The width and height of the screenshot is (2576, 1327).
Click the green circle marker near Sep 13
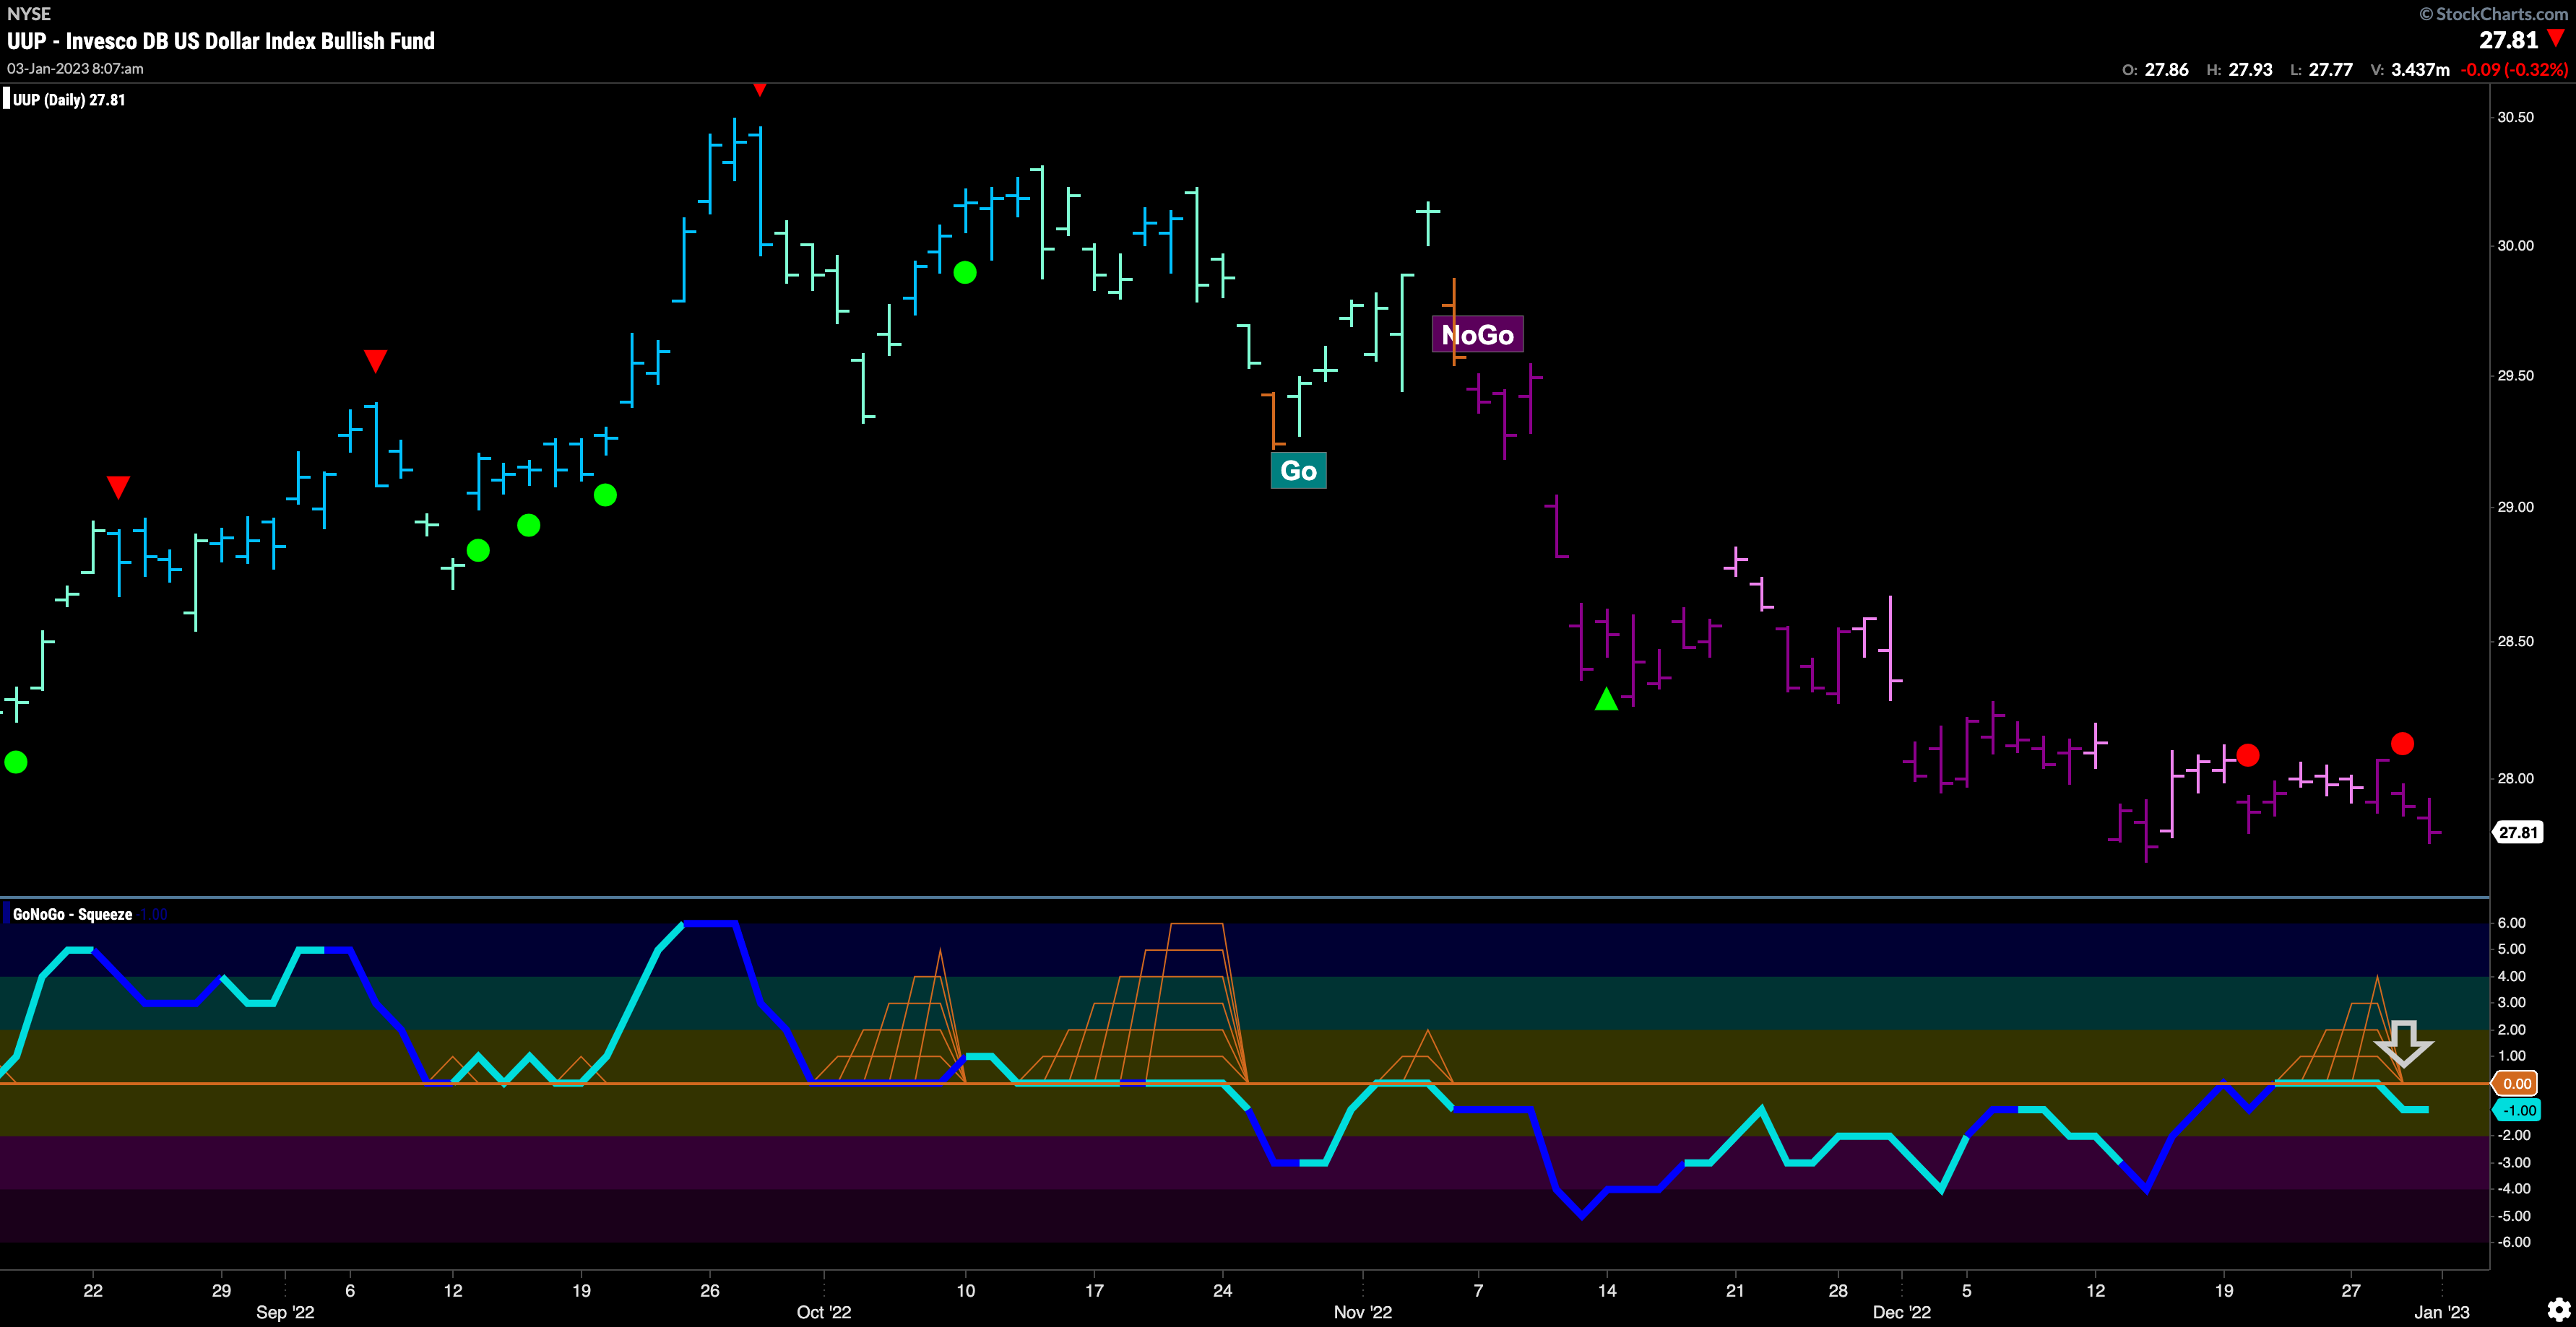[x=478, y=551]
